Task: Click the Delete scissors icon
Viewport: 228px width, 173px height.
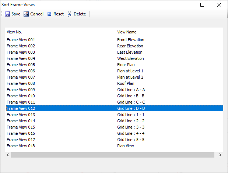Action: [70, 14]
